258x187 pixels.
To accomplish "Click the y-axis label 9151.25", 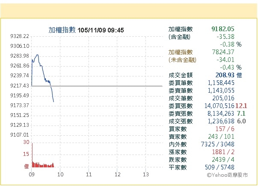I will click(x=20, y=115).
